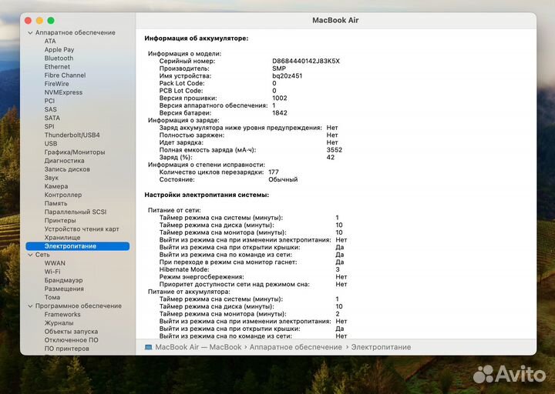The height and width of the screenshot is (394, 555).
Task: Click the battery serial number value
Action: pos(305,61)
